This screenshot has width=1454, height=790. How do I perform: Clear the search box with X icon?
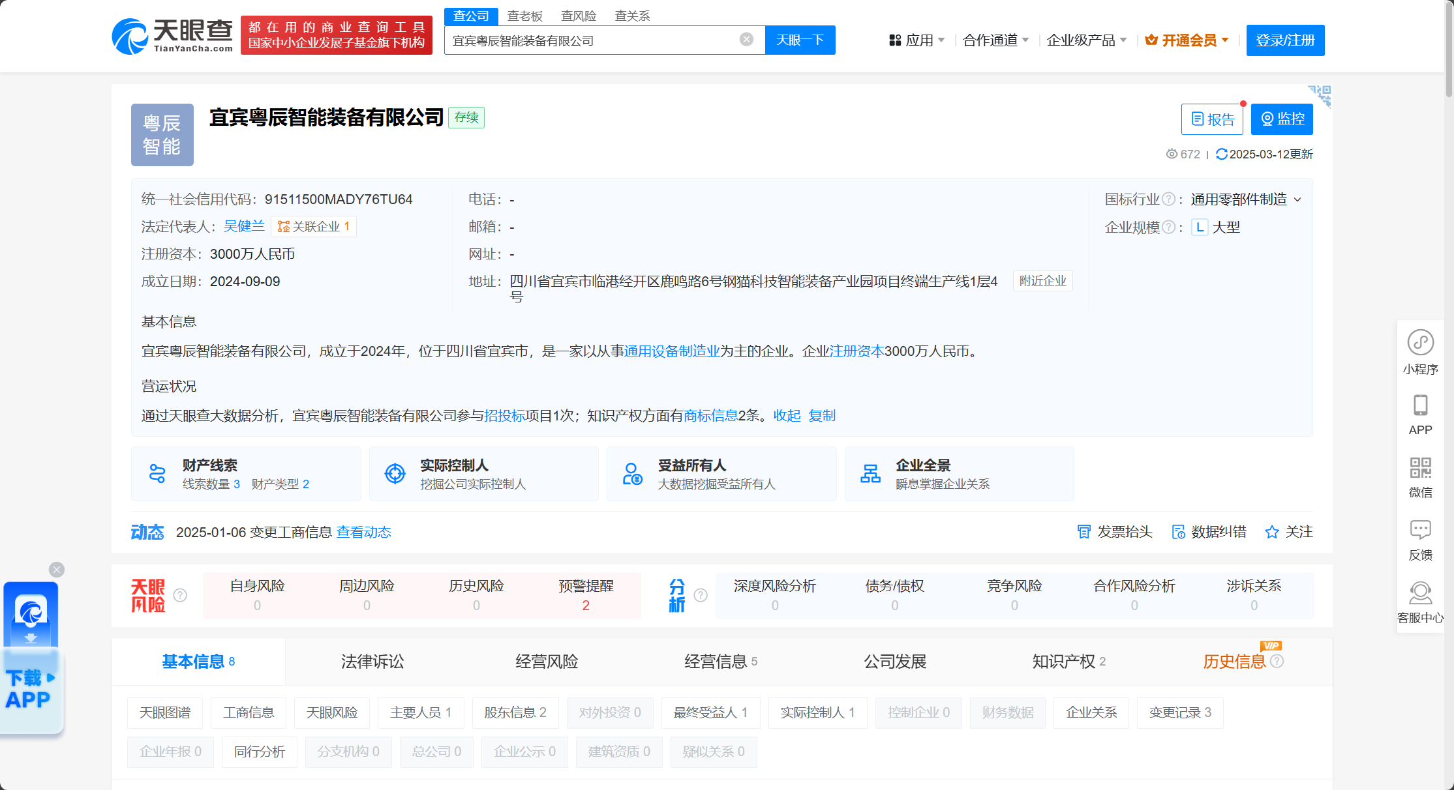click(746, 40)
